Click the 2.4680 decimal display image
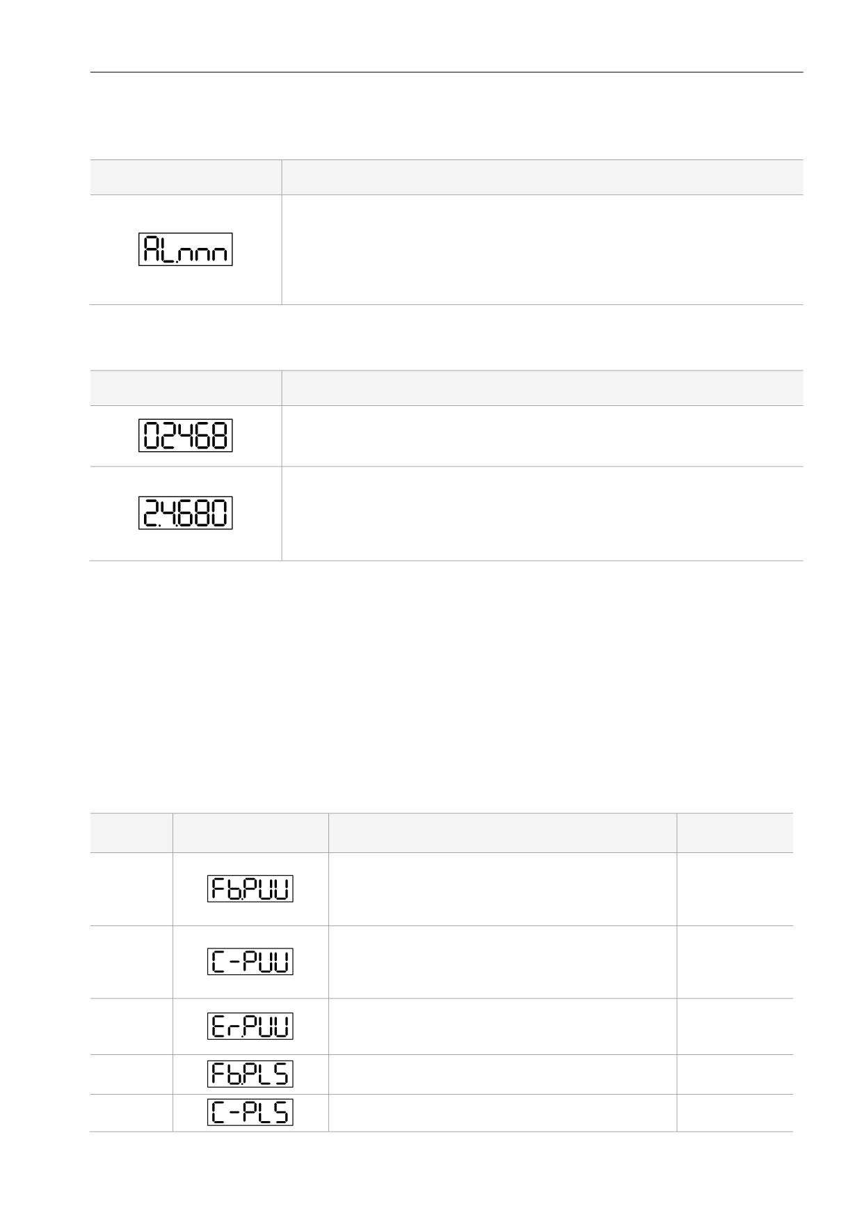862x1220 pixels. tap(185, 513)
